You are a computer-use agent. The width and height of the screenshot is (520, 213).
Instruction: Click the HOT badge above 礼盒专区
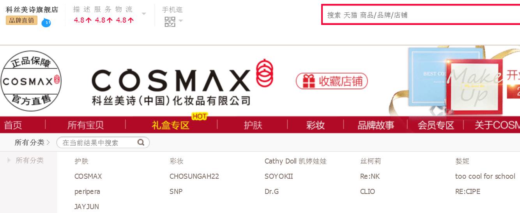tap(199, 116)
